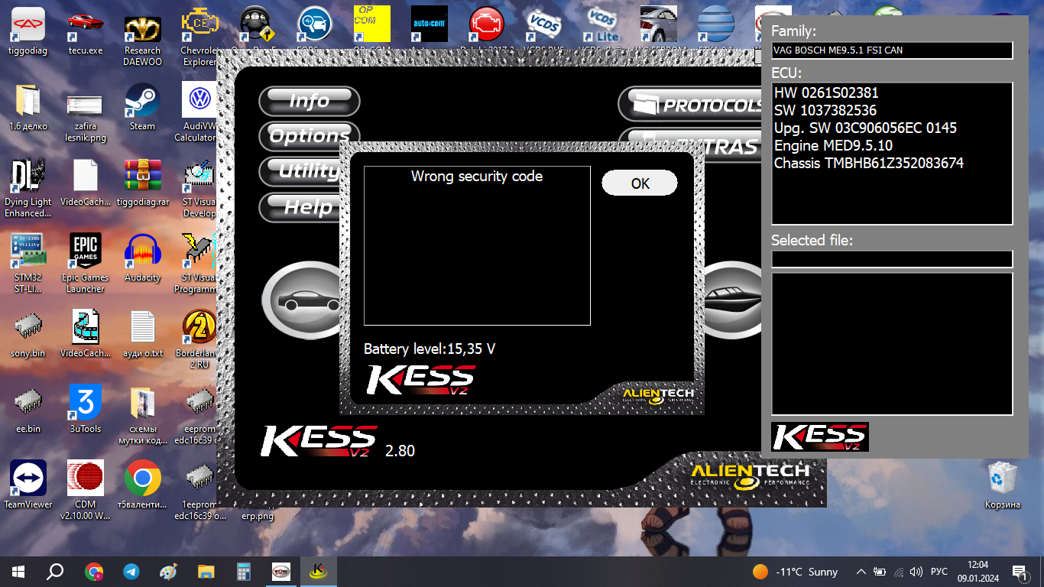Open Telegram from the taskbar
Screen dimensions: 1044x587
[131, 572]
